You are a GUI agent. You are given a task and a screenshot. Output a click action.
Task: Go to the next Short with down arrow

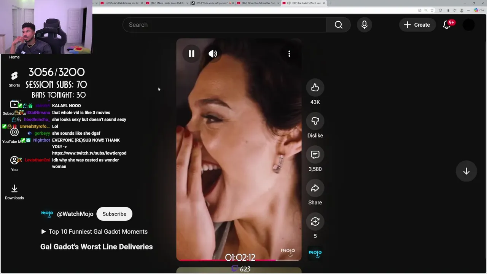coord(466,171)
